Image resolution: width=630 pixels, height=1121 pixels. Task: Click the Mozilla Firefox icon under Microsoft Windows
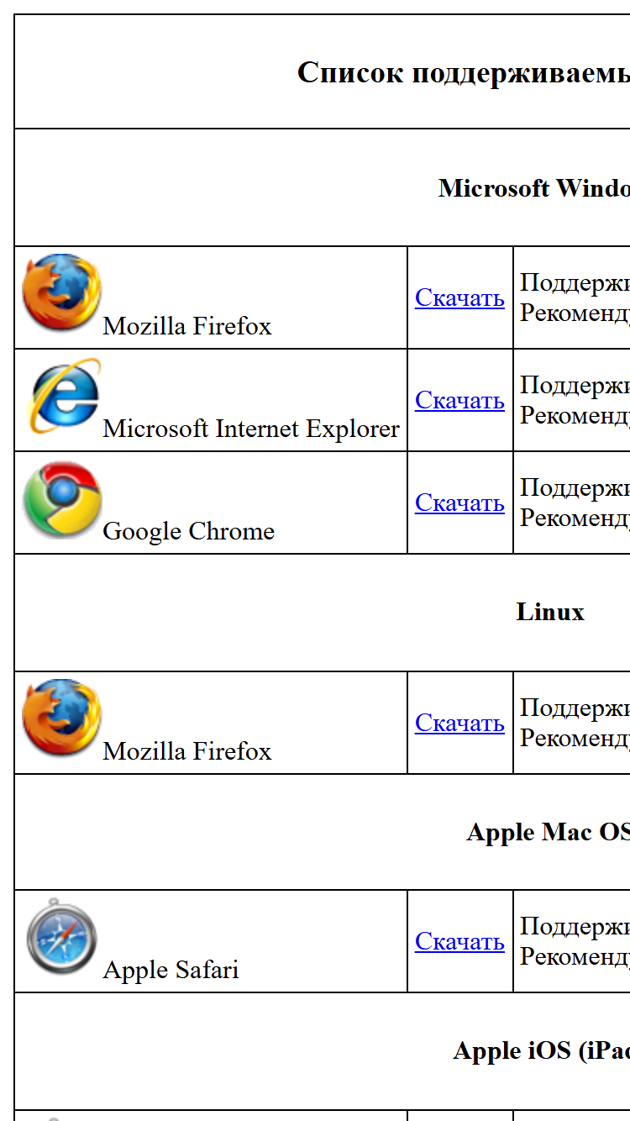[62, 293]
